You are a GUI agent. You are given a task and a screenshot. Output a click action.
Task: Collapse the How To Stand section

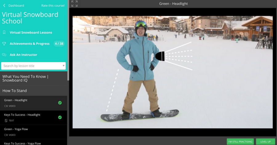[34, 91]
